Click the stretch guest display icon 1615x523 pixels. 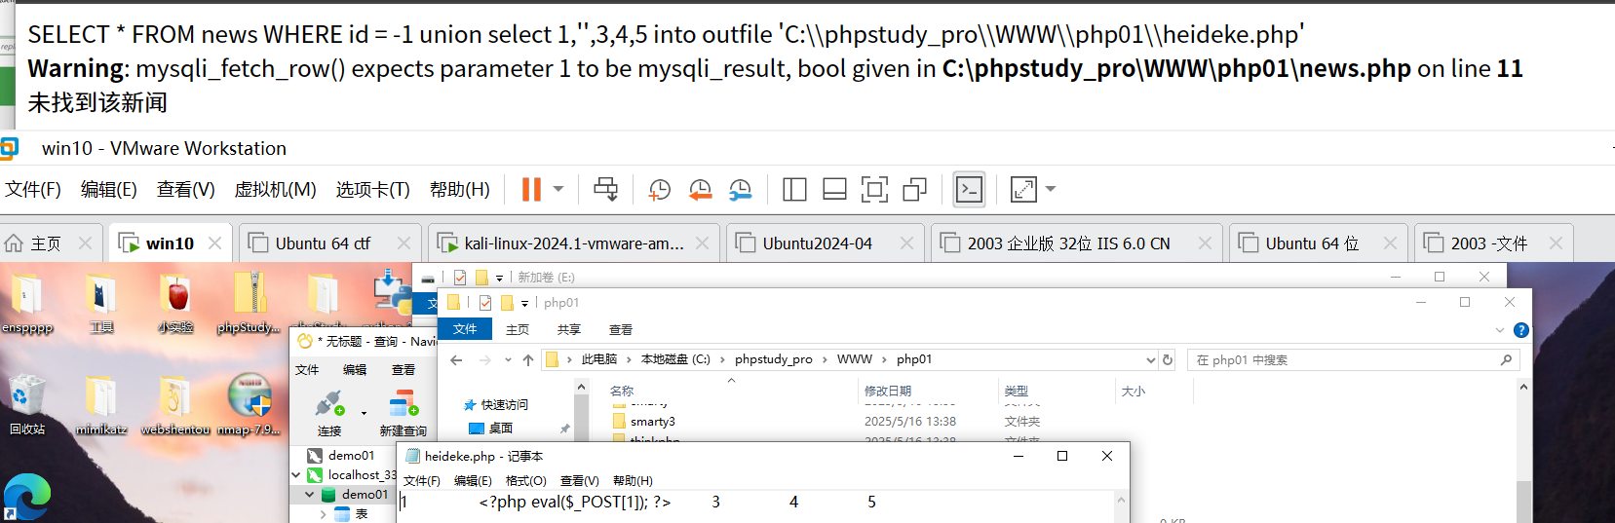click(x=1023, y=189)
